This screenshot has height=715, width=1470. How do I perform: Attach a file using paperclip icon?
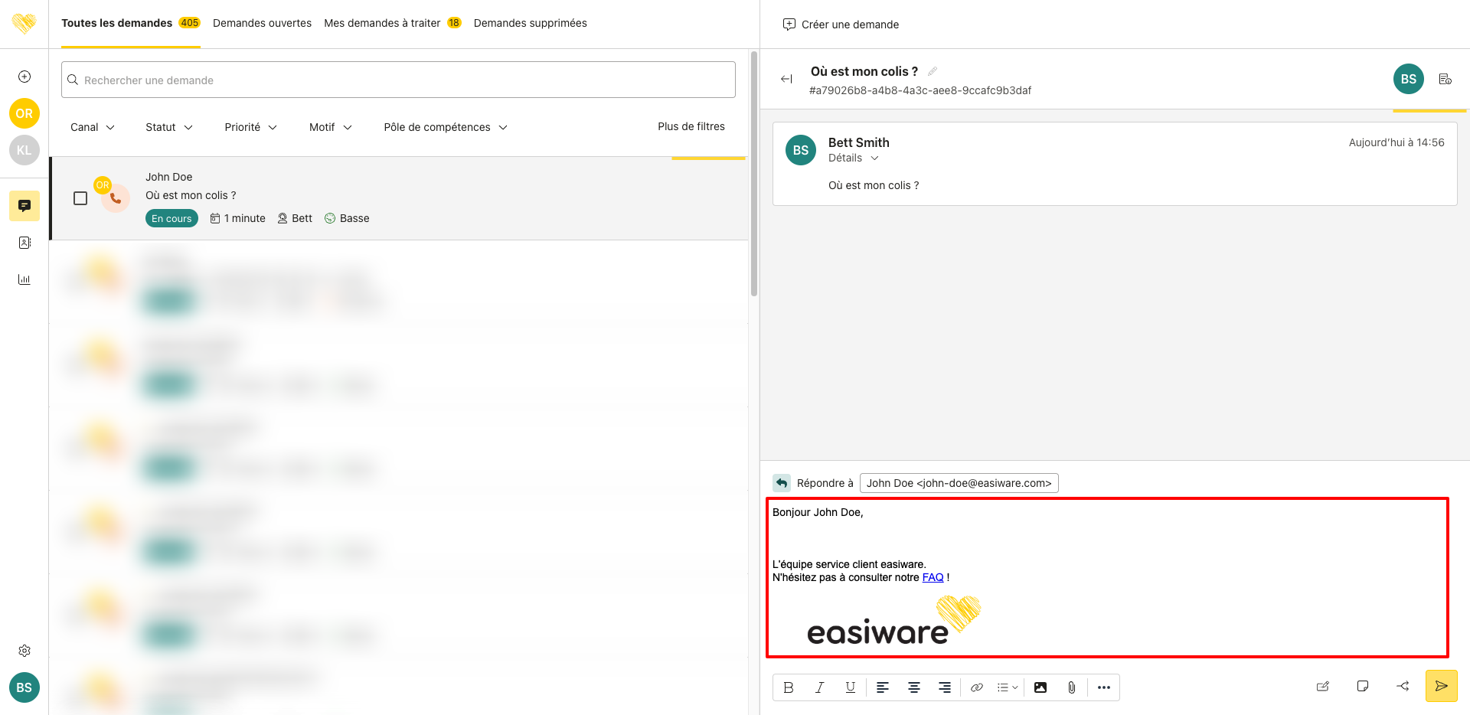[1071, 687]
